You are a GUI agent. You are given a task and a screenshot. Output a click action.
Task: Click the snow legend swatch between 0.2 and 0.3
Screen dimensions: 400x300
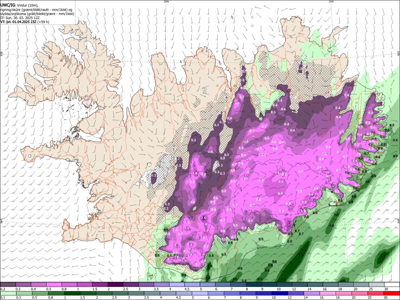[8, 284]
